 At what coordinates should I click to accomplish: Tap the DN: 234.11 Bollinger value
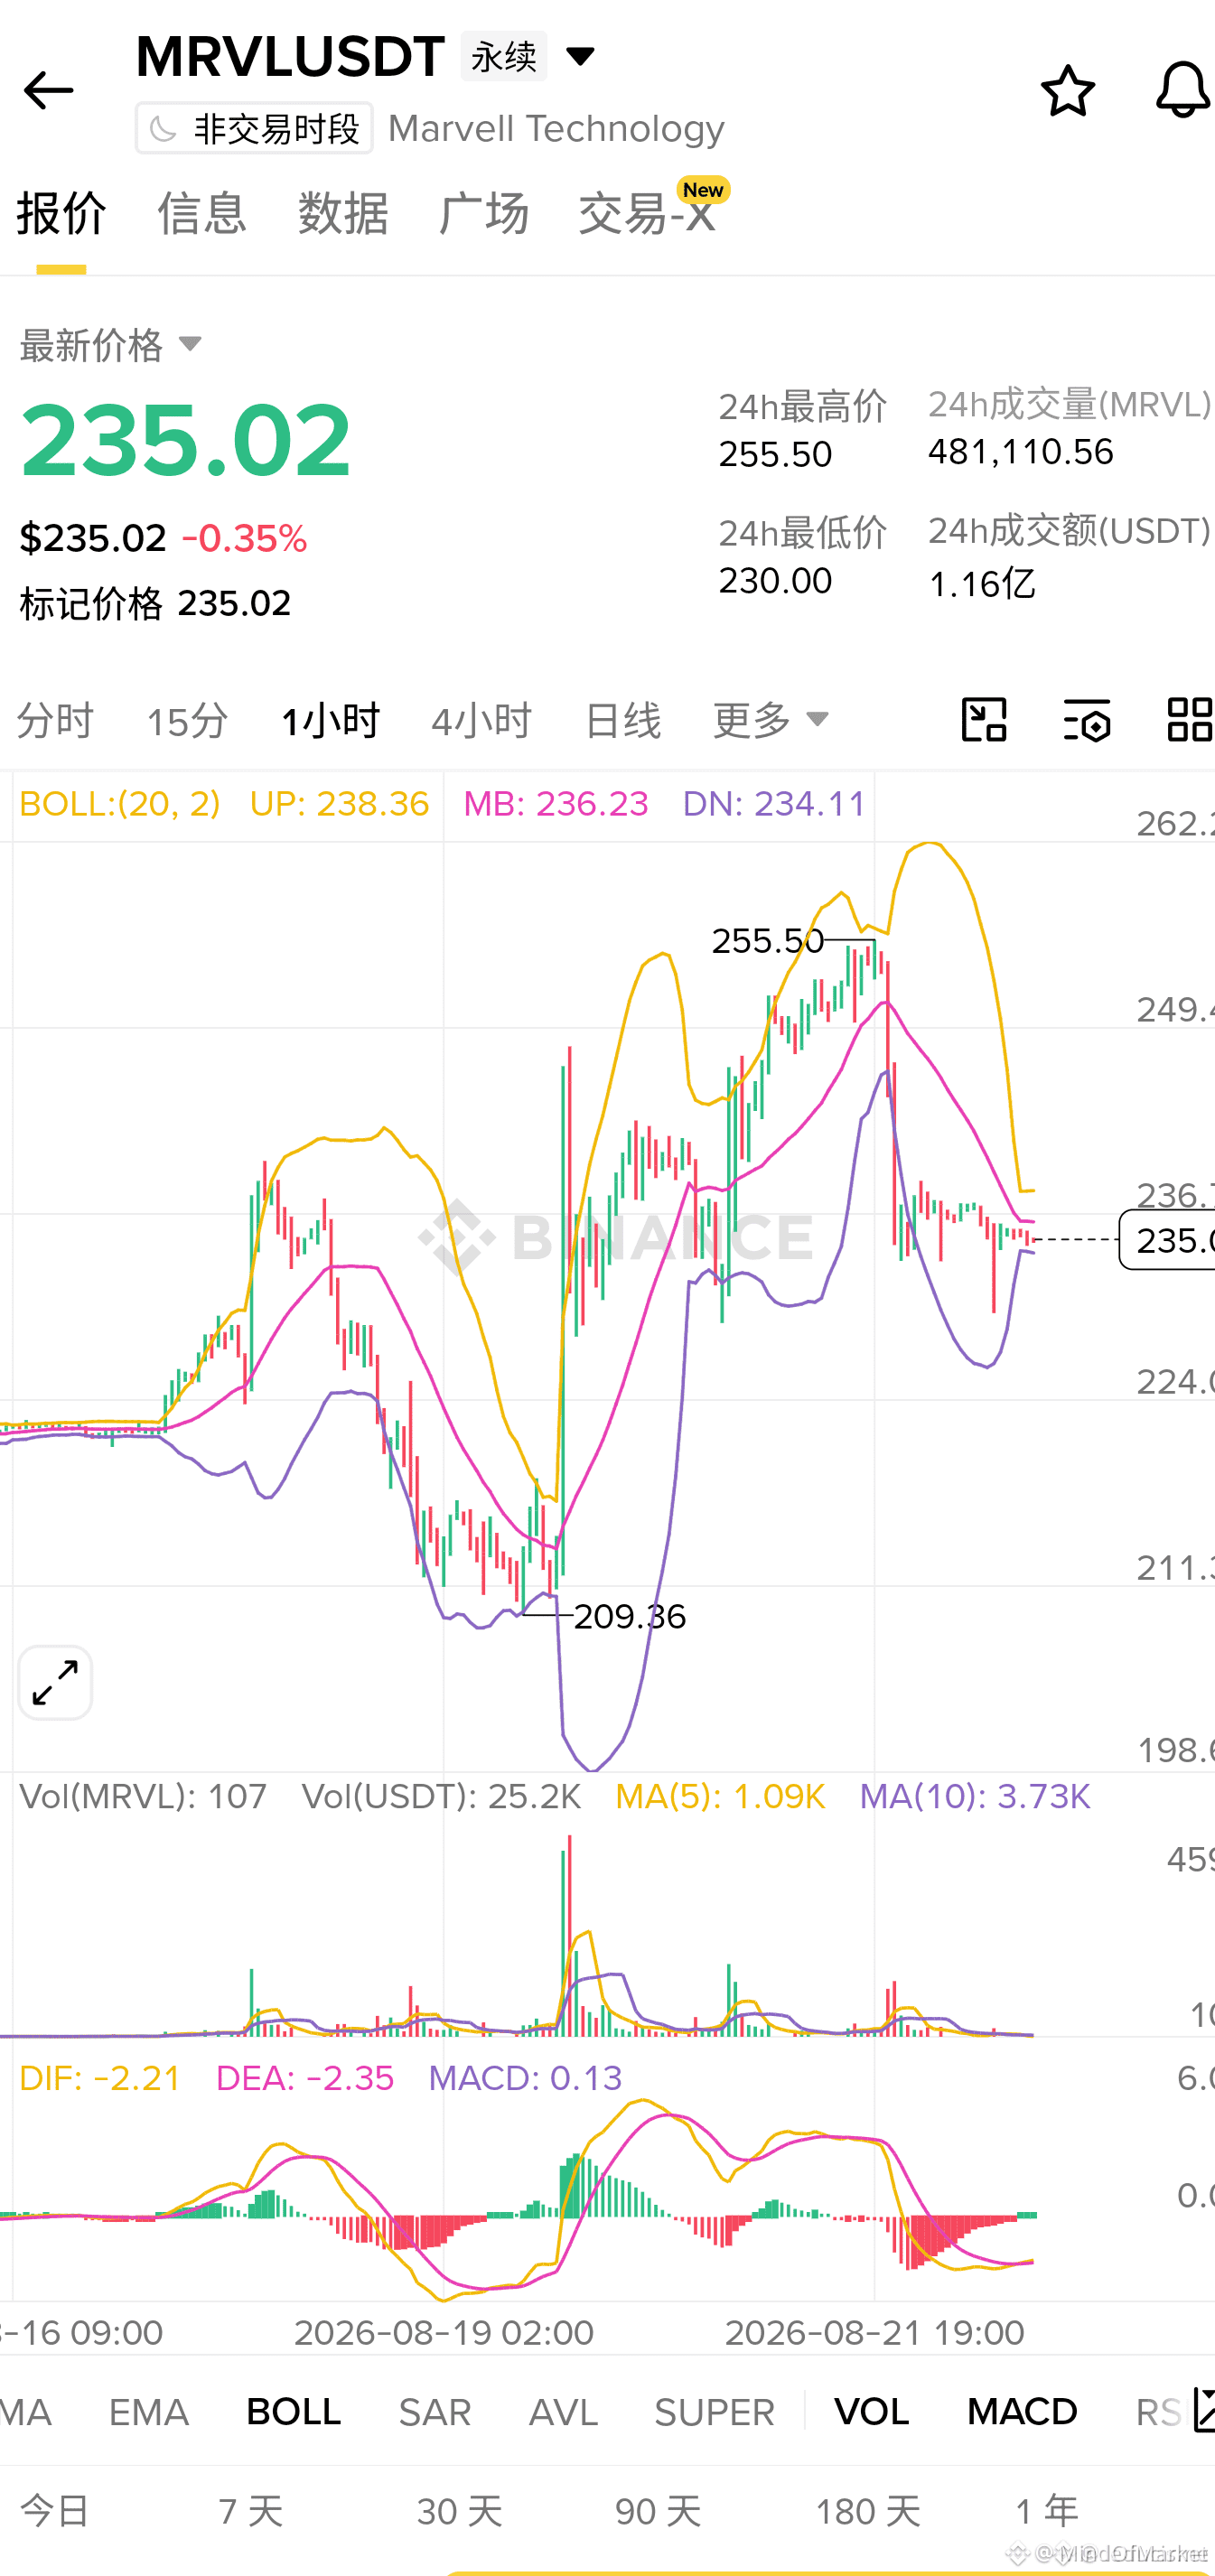coord(774,803)
